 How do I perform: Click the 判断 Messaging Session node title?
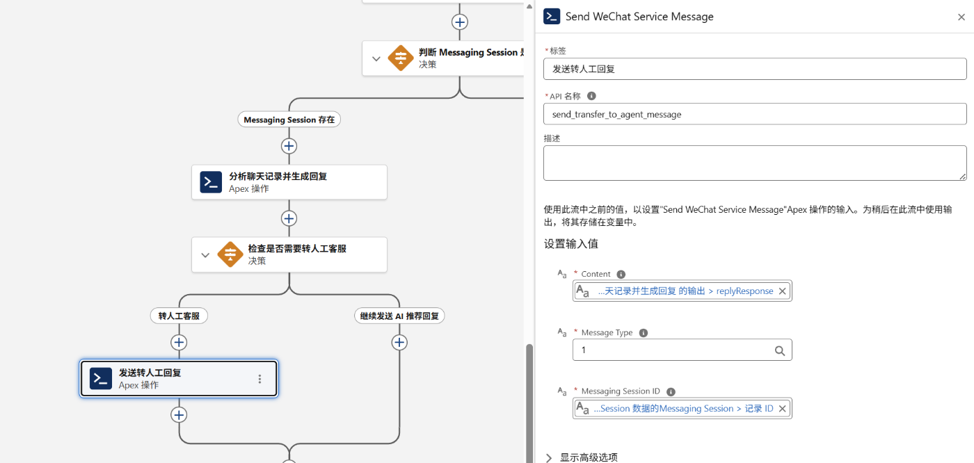pyautogui.click(x=472, y=52)
